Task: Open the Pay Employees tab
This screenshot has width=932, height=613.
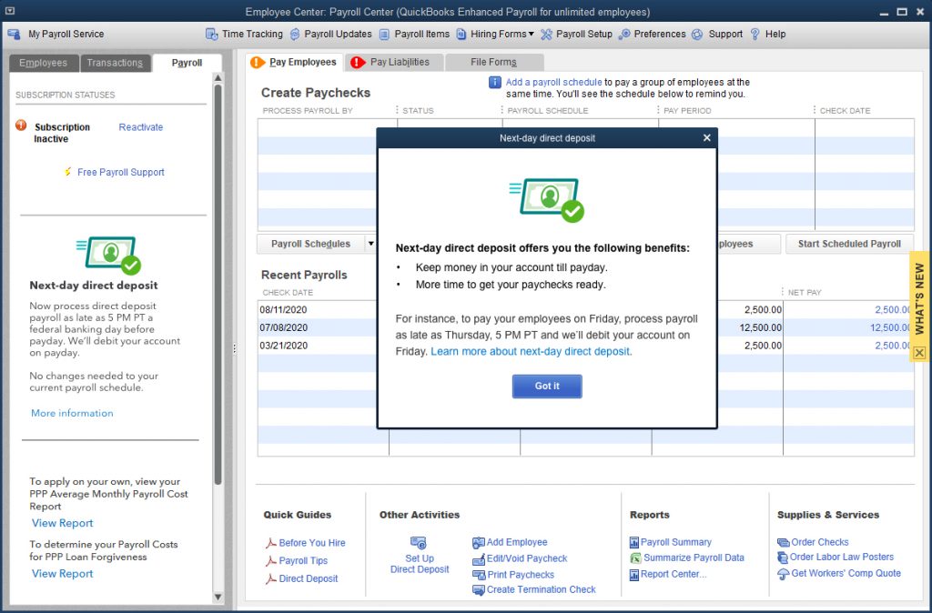Action: 295,63
